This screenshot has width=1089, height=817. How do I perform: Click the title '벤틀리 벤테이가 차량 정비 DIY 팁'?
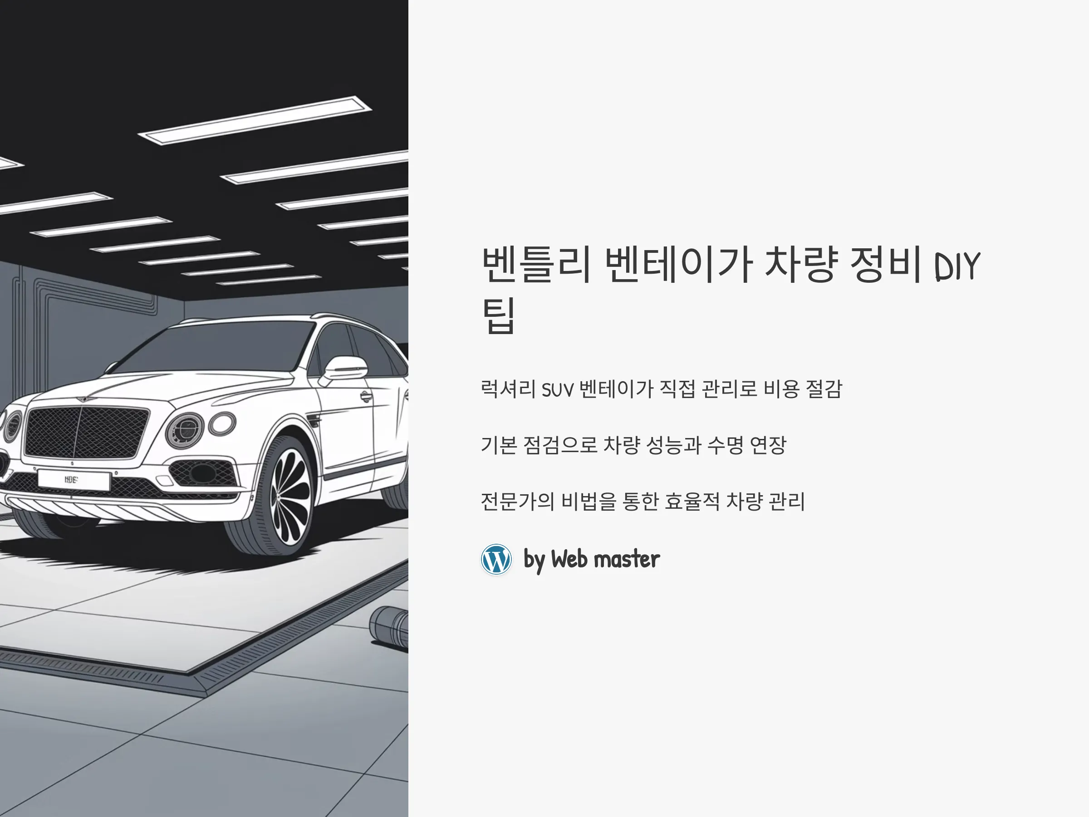pos(731,289)
